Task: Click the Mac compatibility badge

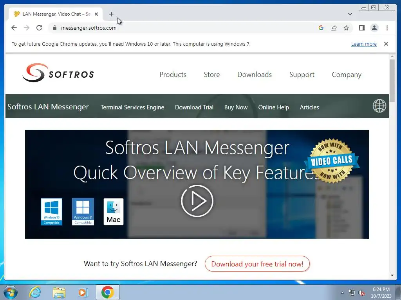Action: click(x=113, y=212)
